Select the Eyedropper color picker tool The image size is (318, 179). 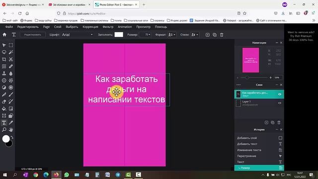(x=11, y=123)
